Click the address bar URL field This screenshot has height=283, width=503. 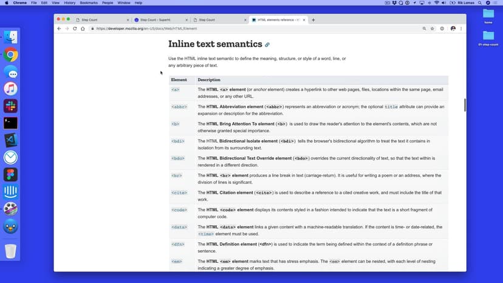243,29
